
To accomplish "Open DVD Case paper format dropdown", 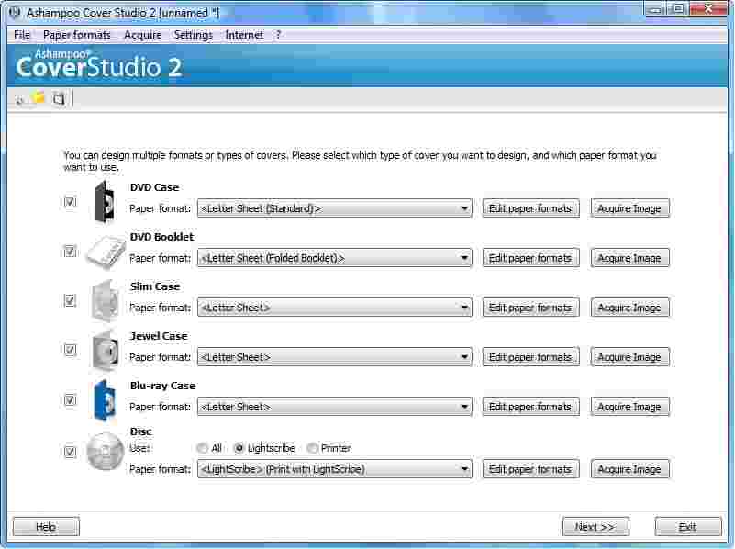I will pos(335,208).
